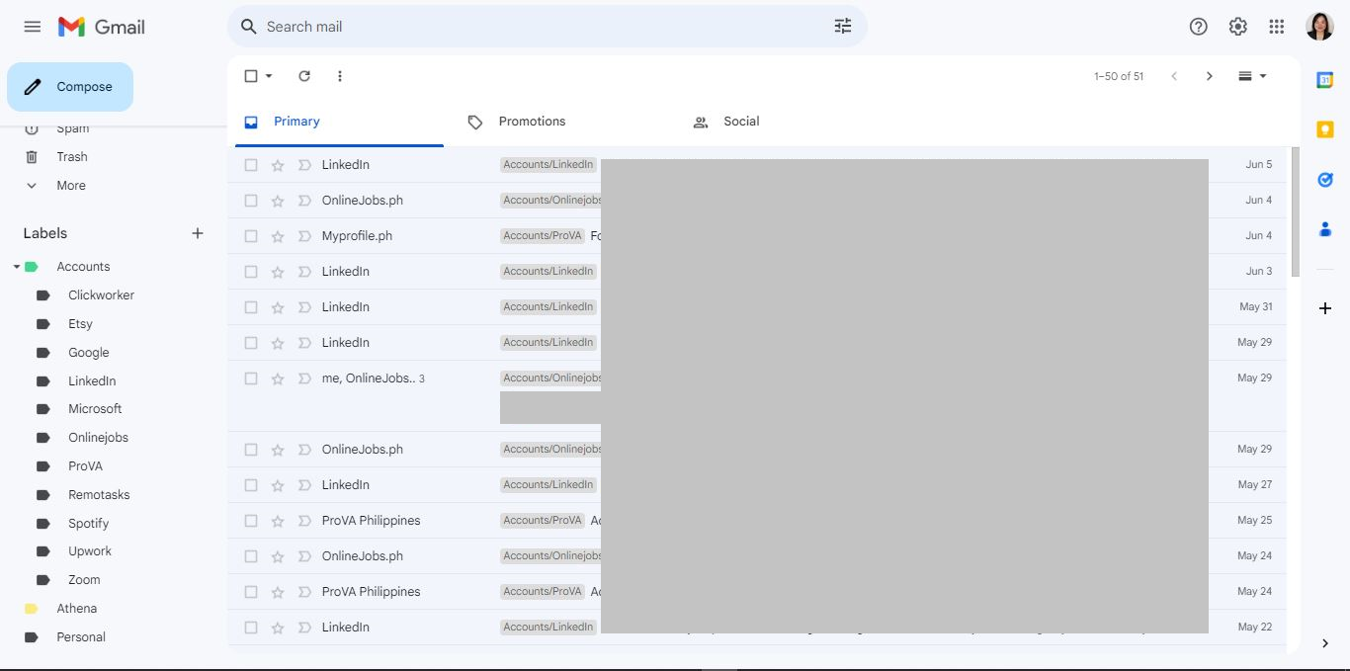Screen dimensions: 1350x671
Task: Open the Spam folder
Action: pos(73,128)
